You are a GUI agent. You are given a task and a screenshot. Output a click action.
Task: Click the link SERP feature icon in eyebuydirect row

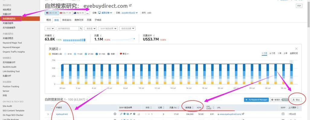[121, 114]
